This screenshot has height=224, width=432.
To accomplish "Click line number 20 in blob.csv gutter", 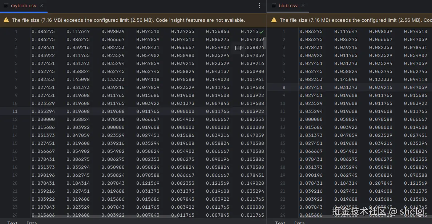I will pyautogui.click(x=282, y=183).
